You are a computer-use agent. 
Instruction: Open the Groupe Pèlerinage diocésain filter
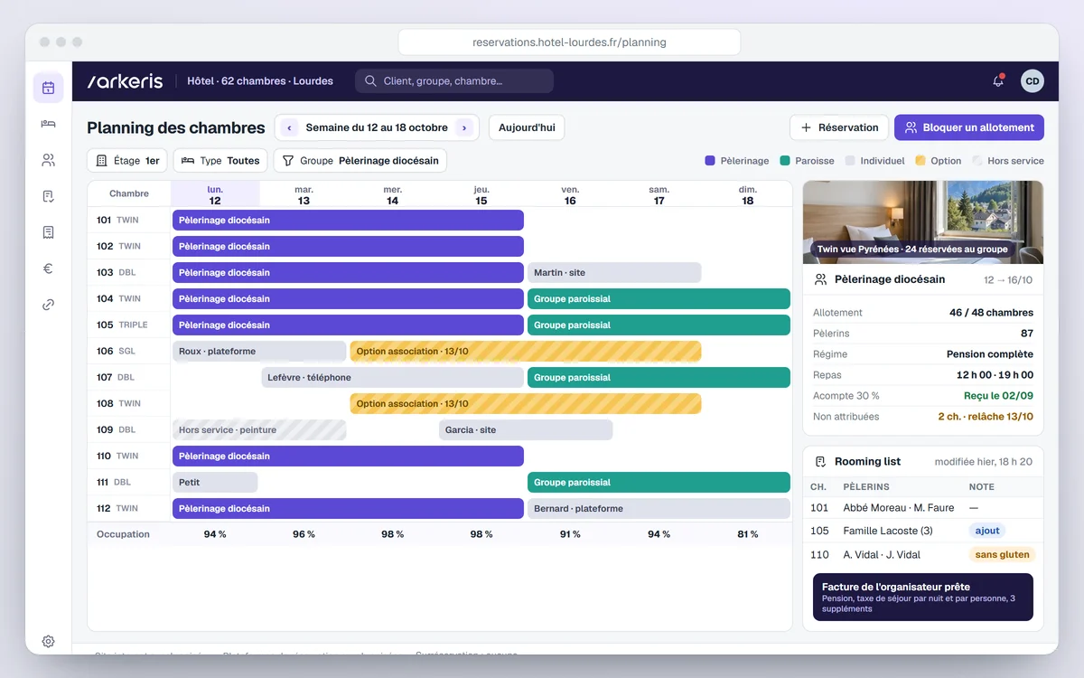point(360,161)
